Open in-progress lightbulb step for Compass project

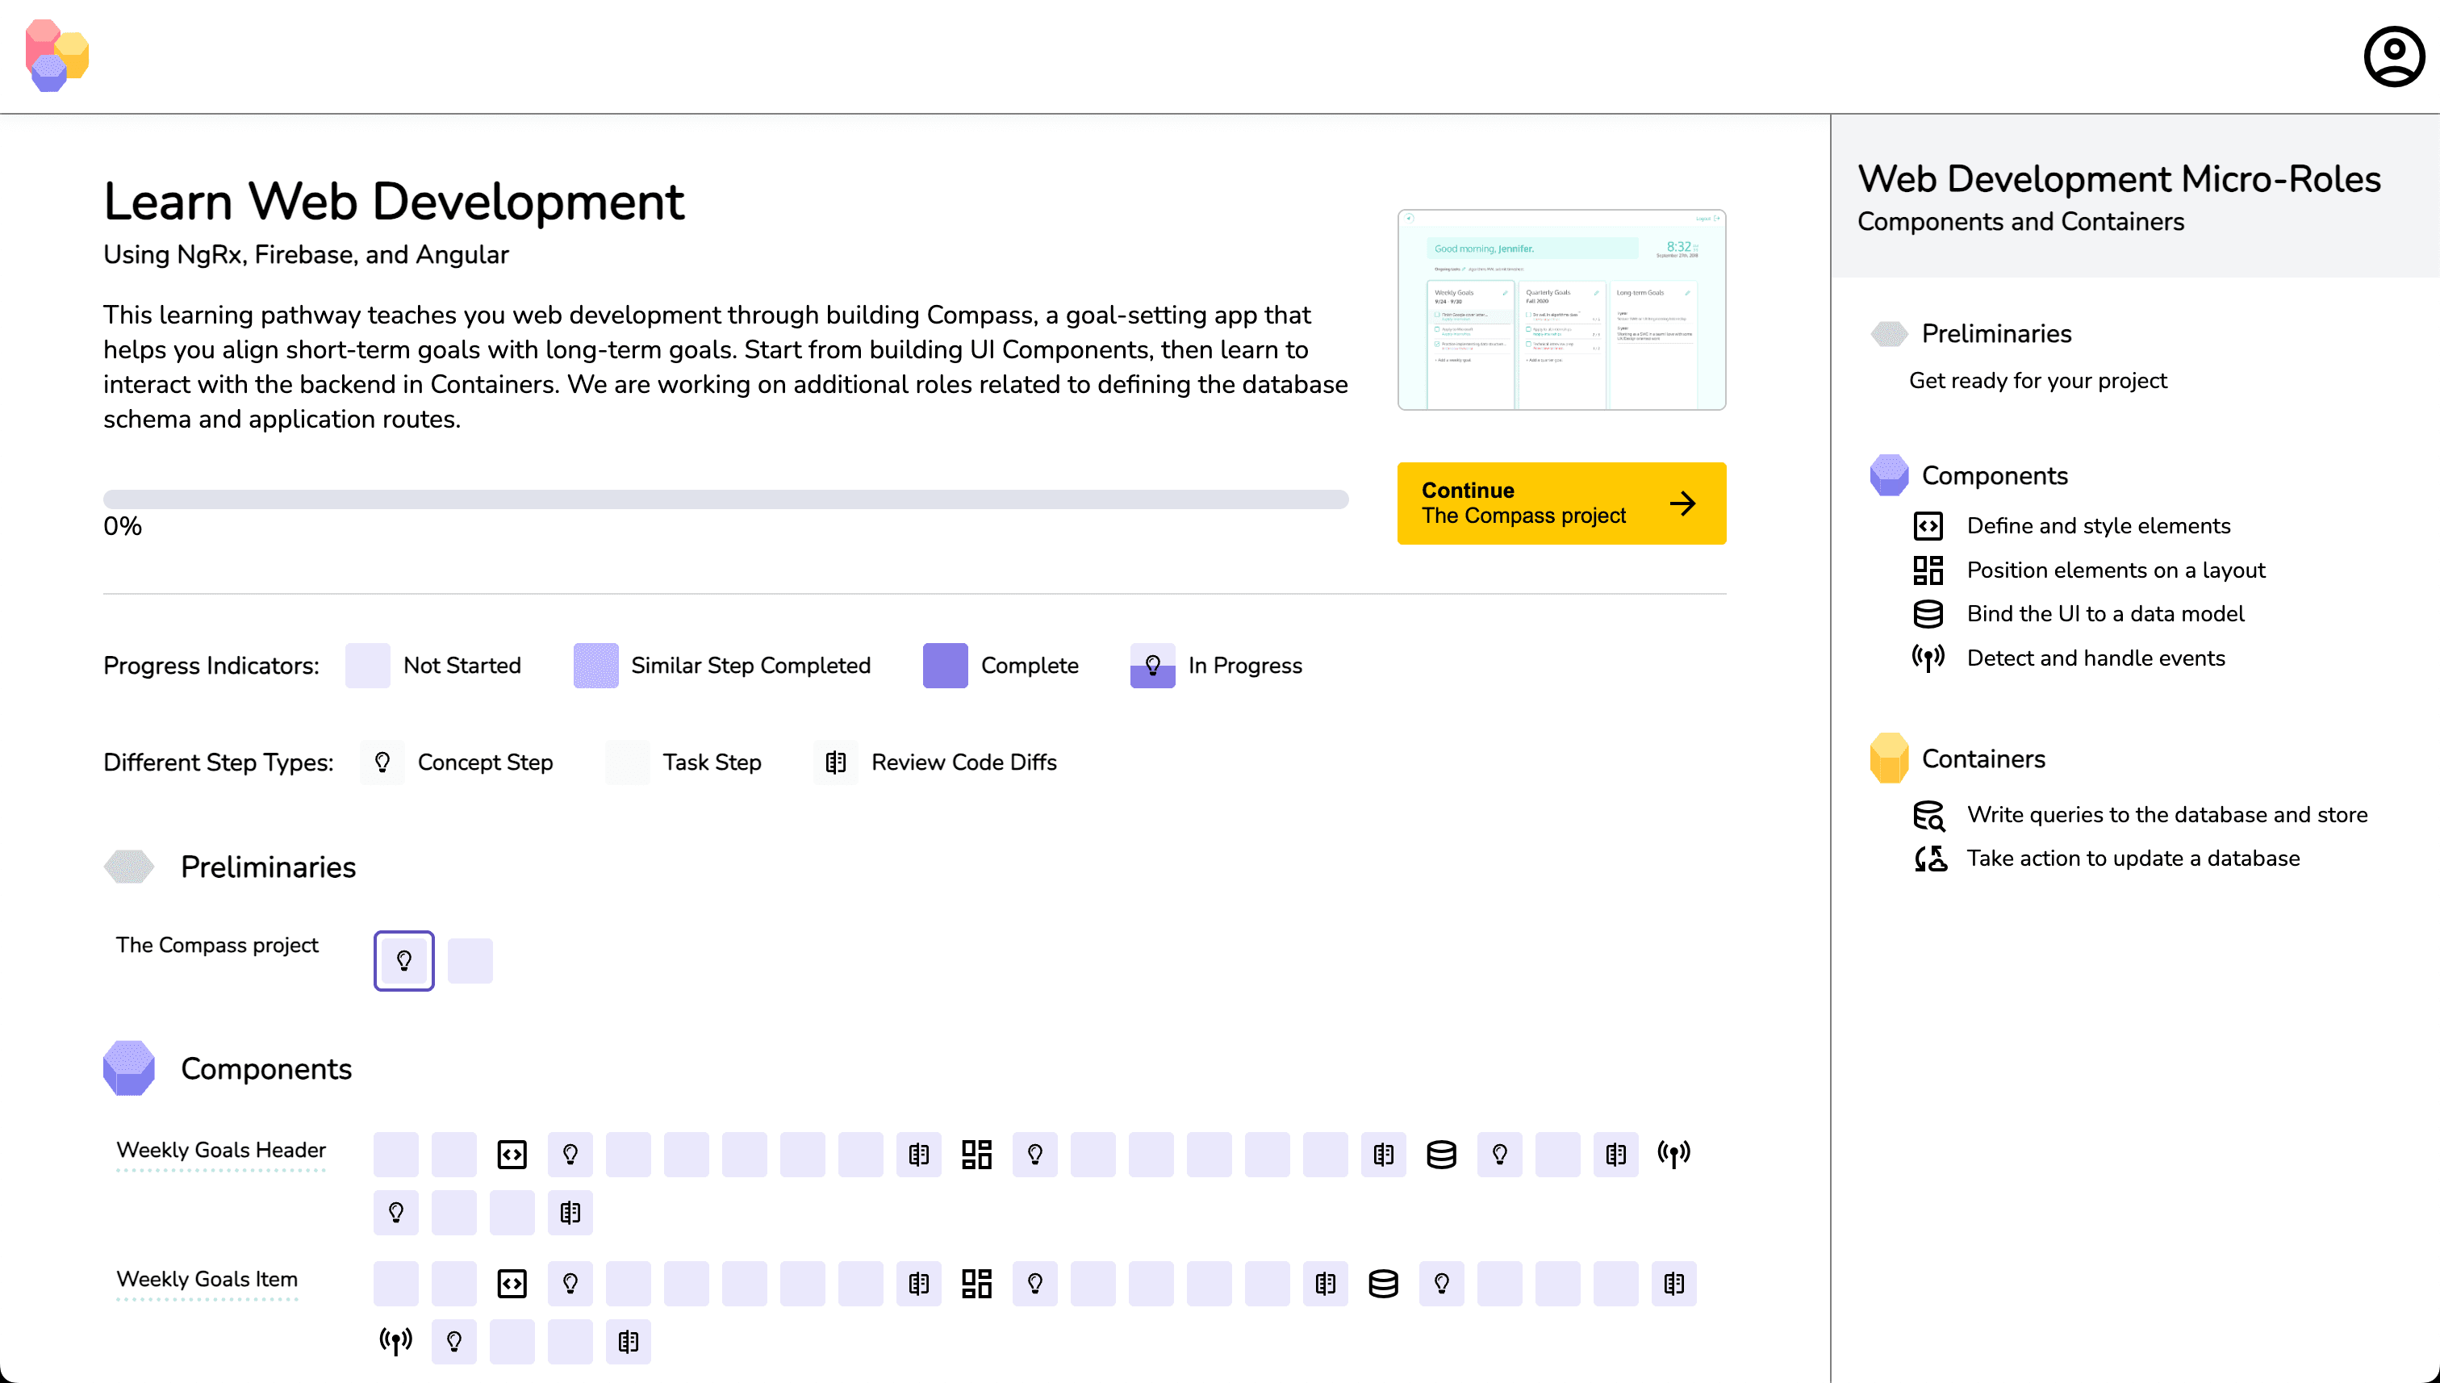click(403, 960)
